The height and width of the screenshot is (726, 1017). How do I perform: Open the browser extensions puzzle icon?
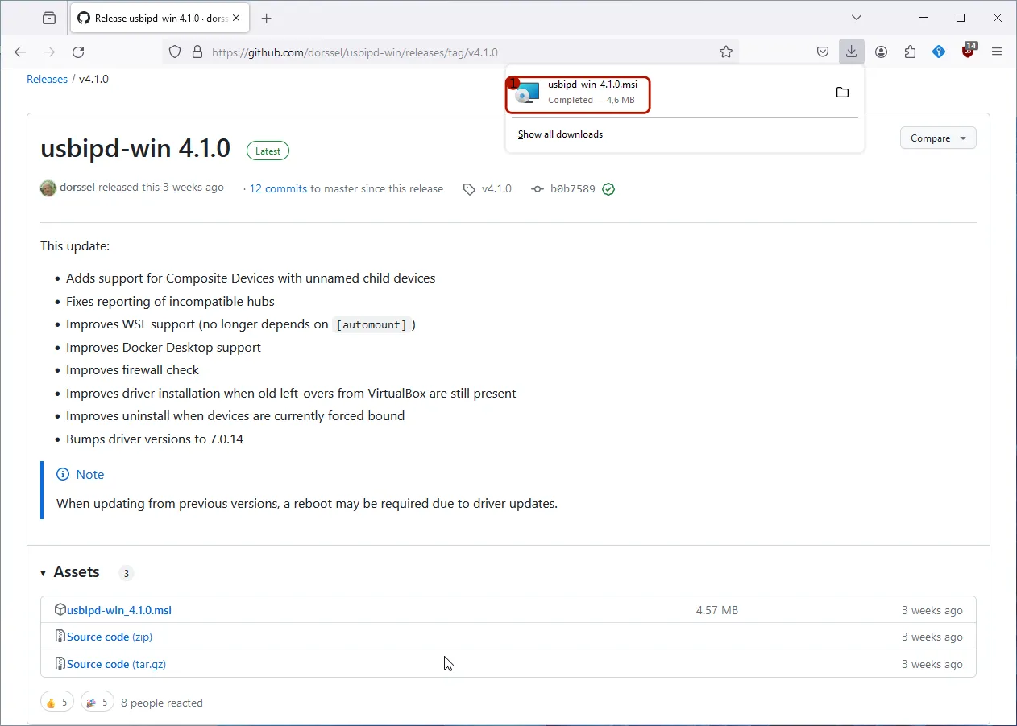tap(910, 52)
